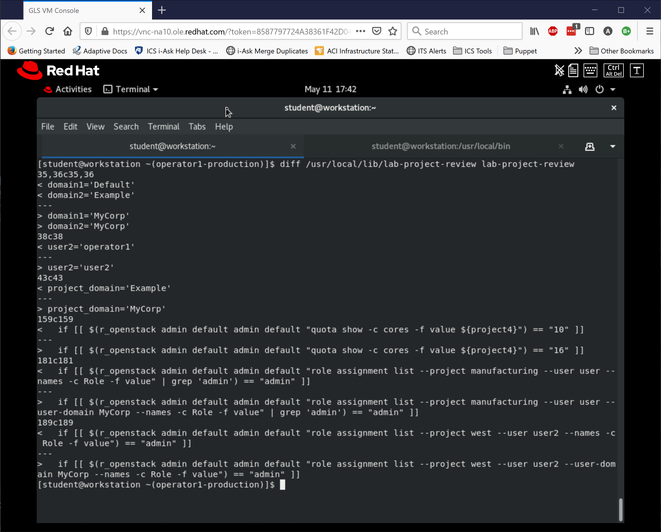The width and height of the screenshot is (661, 532).
Task: Toggle the crossed-out cursor icon
Action: [x=559, y=71]
